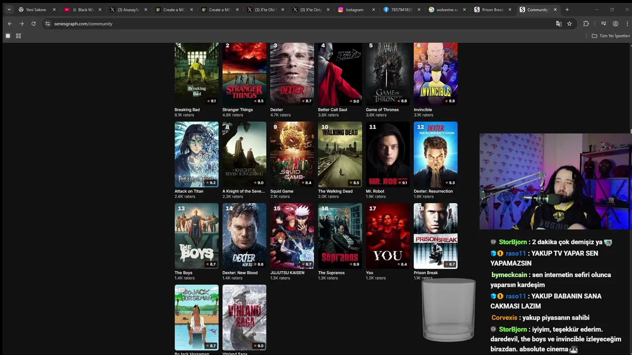Click the '2.6K raters' text under Attack on Titan
Screen dimensions: 632x355
click(185, 197)
